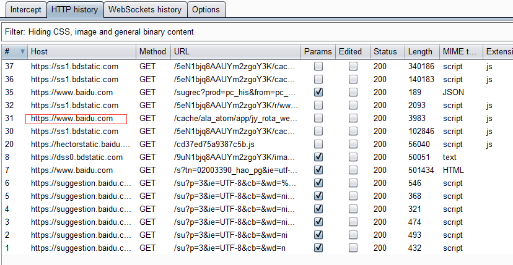Sort by Edited column header
This screenshot has width=513, height=265.
353,52
